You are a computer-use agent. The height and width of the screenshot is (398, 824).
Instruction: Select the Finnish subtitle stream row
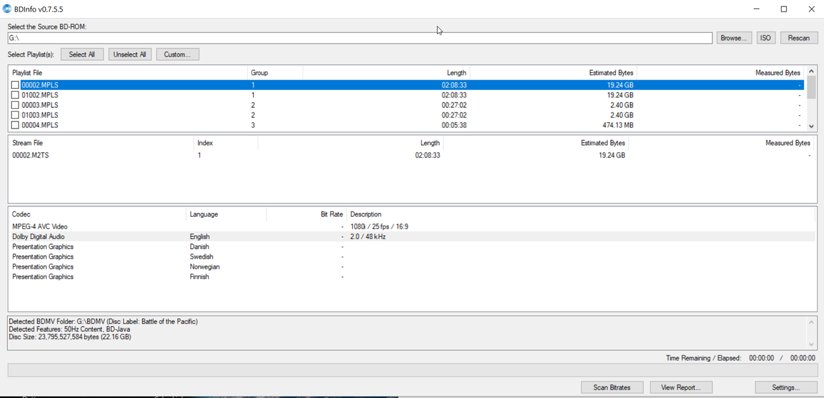(x=412, y=276)
